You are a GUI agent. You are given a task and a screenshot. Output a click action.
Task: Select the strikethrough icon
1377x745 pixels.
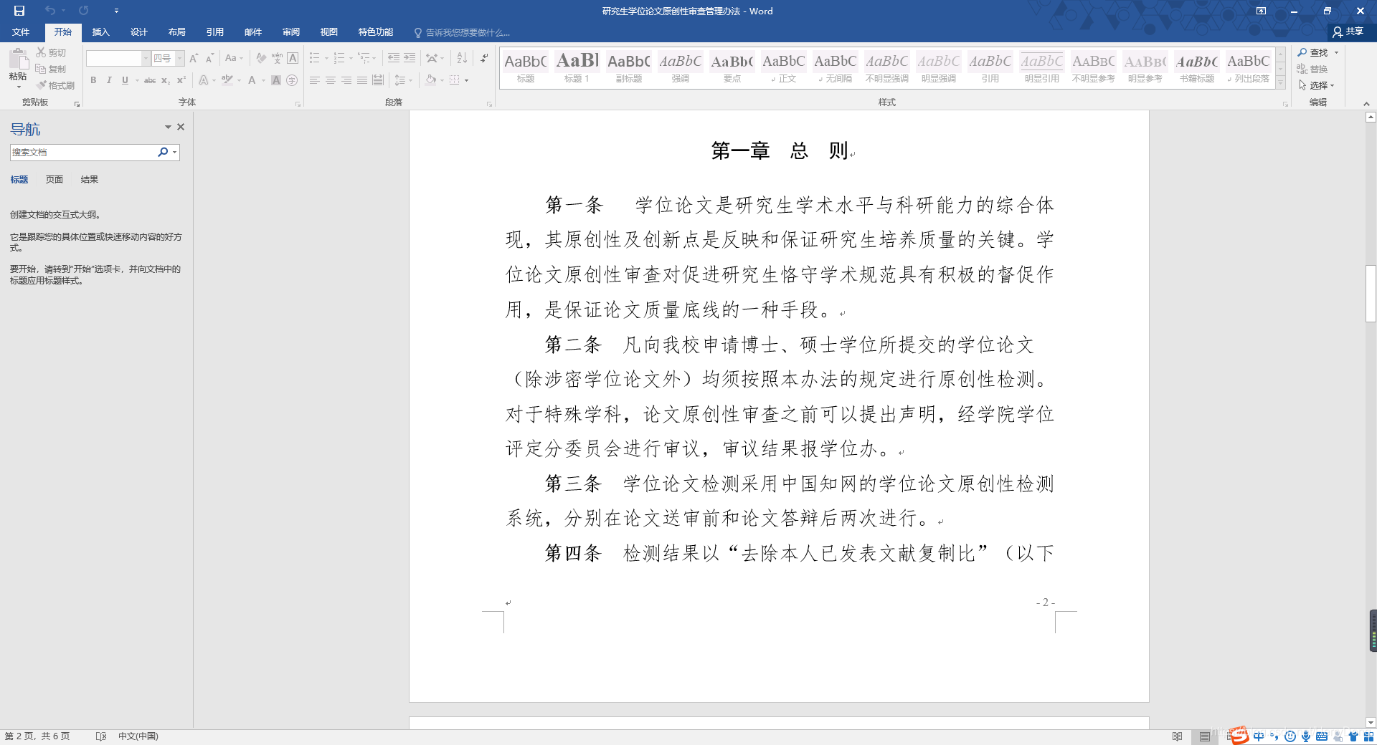point(149,80)
